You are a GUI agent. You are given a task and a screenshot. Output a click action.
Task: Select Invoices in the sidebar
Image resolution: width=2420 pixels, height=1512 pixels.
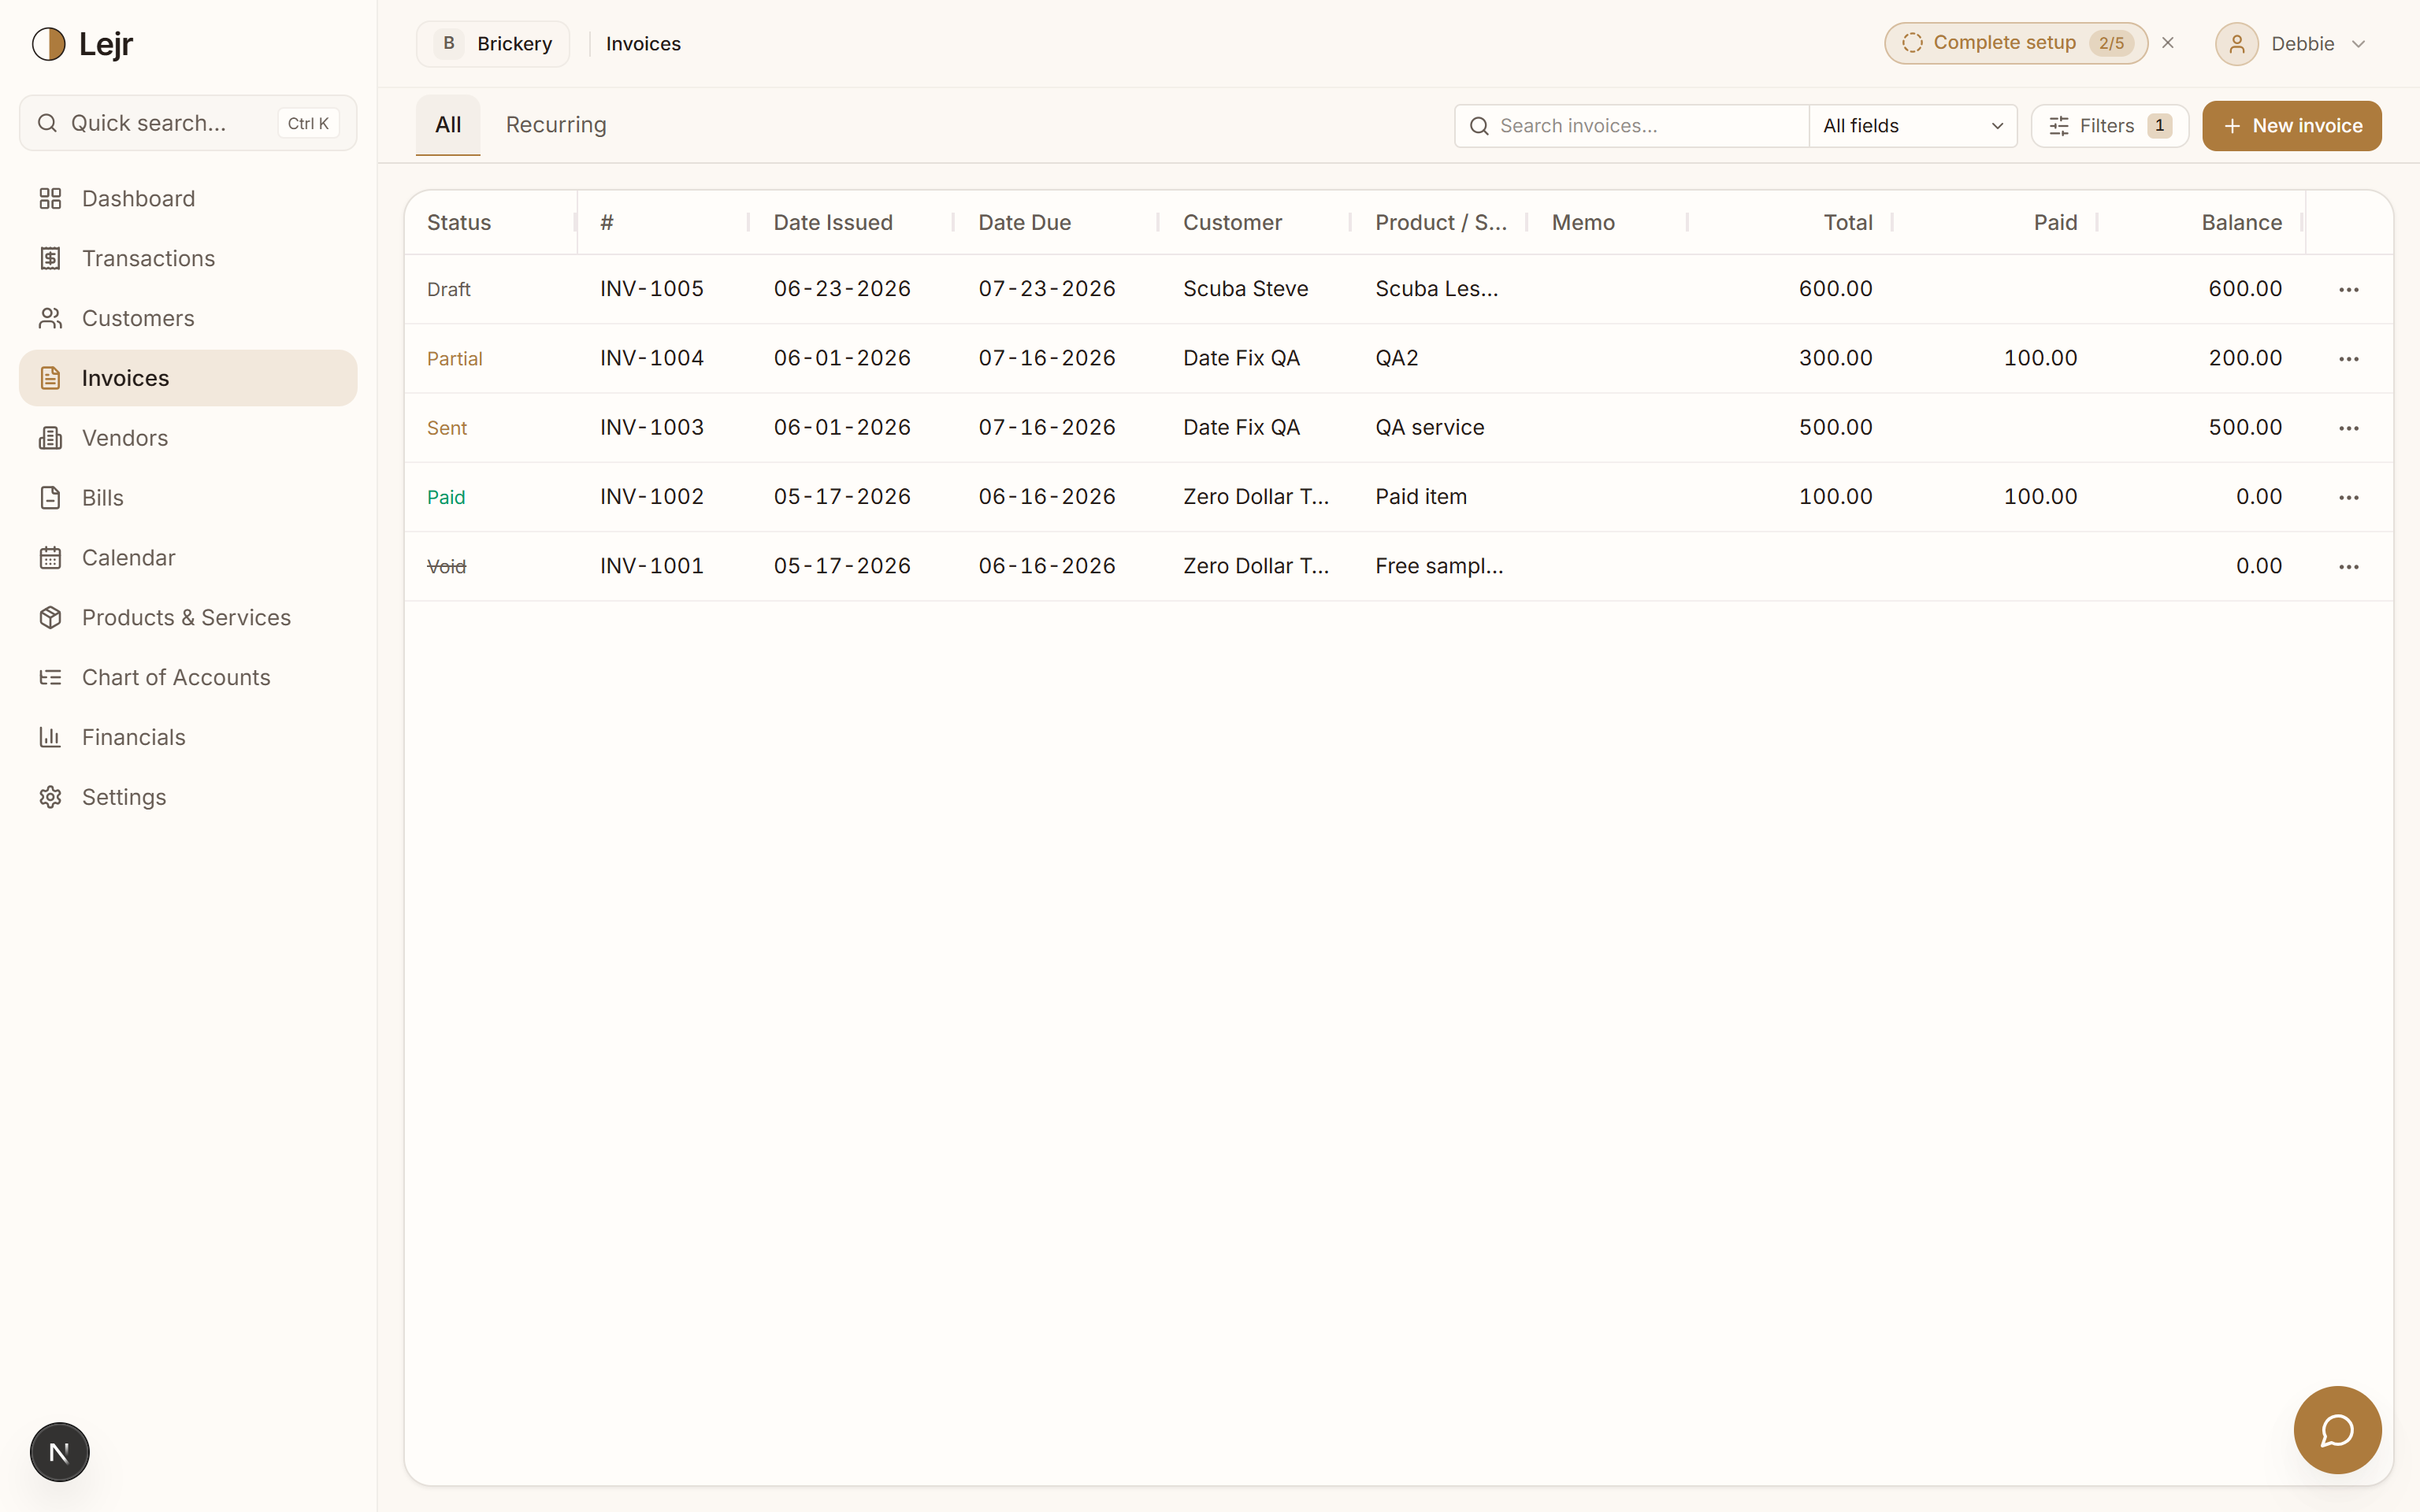click(188, 378)
